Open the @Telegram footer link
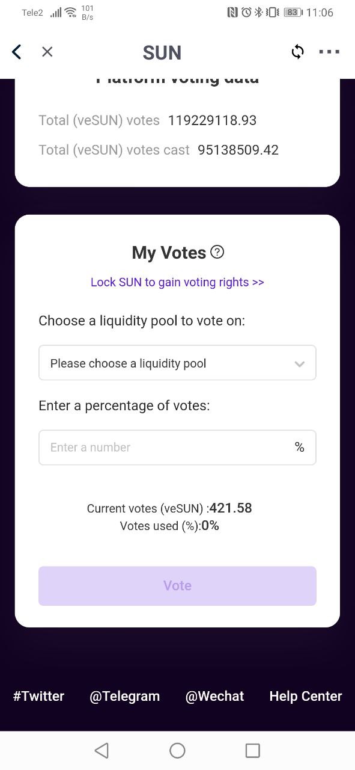Screen dimensions: 355x770 point(124,696)
